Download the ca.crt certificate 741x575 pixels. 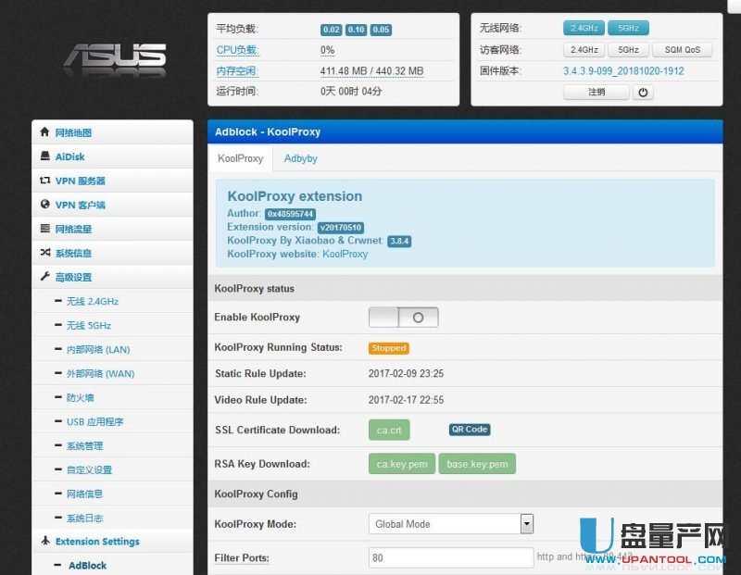click(x=388, y=430)
